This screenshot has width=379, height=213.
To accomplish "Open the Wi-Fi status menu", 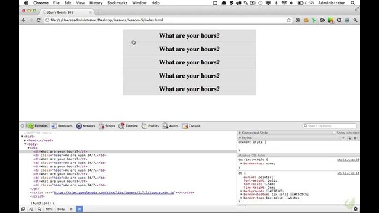I will click(x=284, y=3).
